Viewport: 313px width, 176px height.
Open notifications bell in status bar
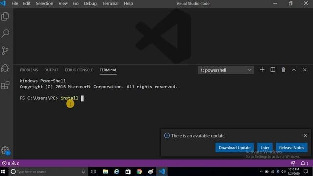304,163
